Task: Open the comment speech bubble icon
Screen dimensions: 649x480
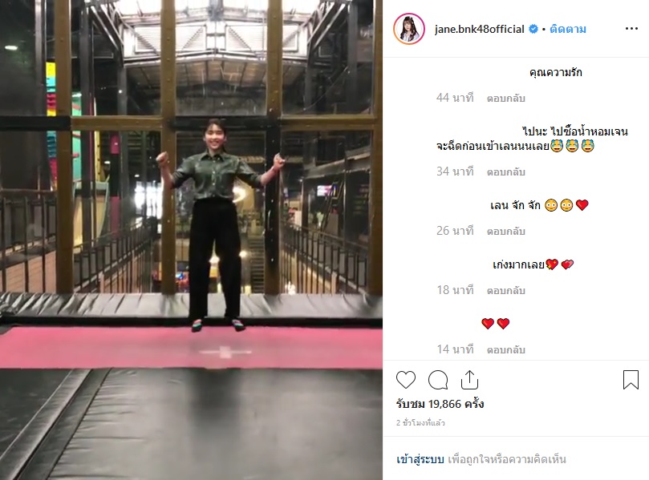Action: click(x=438, y=380)
